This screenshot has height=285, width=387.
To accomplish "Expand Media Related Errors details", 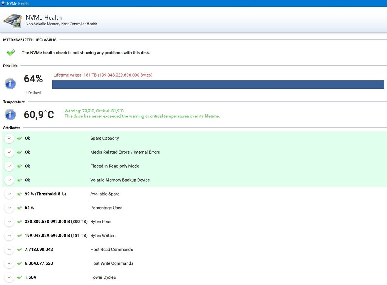I will 9,153.
